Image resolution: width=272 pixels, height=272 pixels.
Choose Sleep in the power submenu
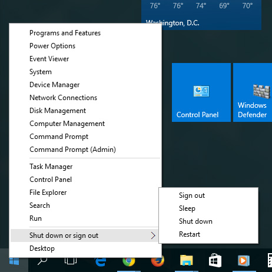tap(187, 208)
